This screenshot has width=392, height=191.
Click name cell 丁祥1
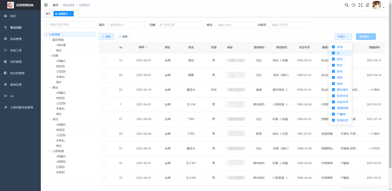click(191, 119)
